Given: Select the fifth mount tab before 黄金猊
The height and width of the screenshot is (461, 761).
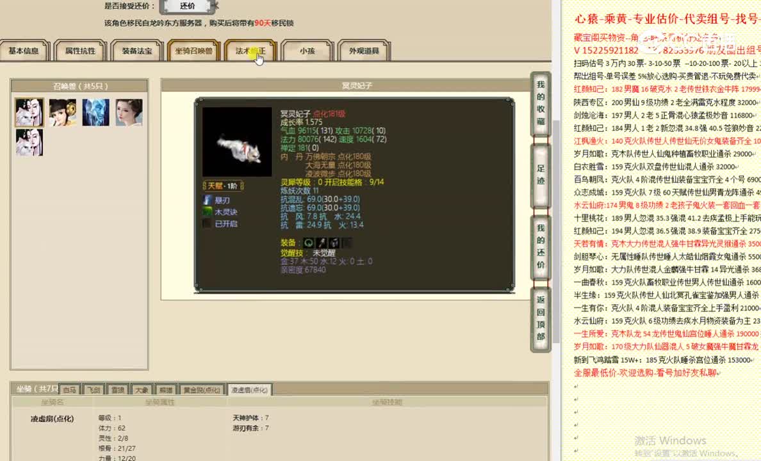Looking at the screenshot, I should (x=166, y=390).
